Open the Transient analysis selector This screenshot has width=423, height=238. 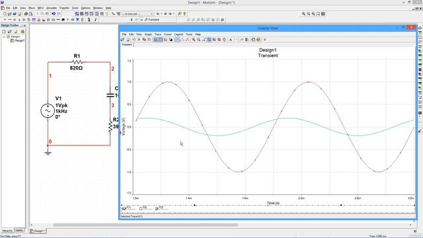point(152,20)
